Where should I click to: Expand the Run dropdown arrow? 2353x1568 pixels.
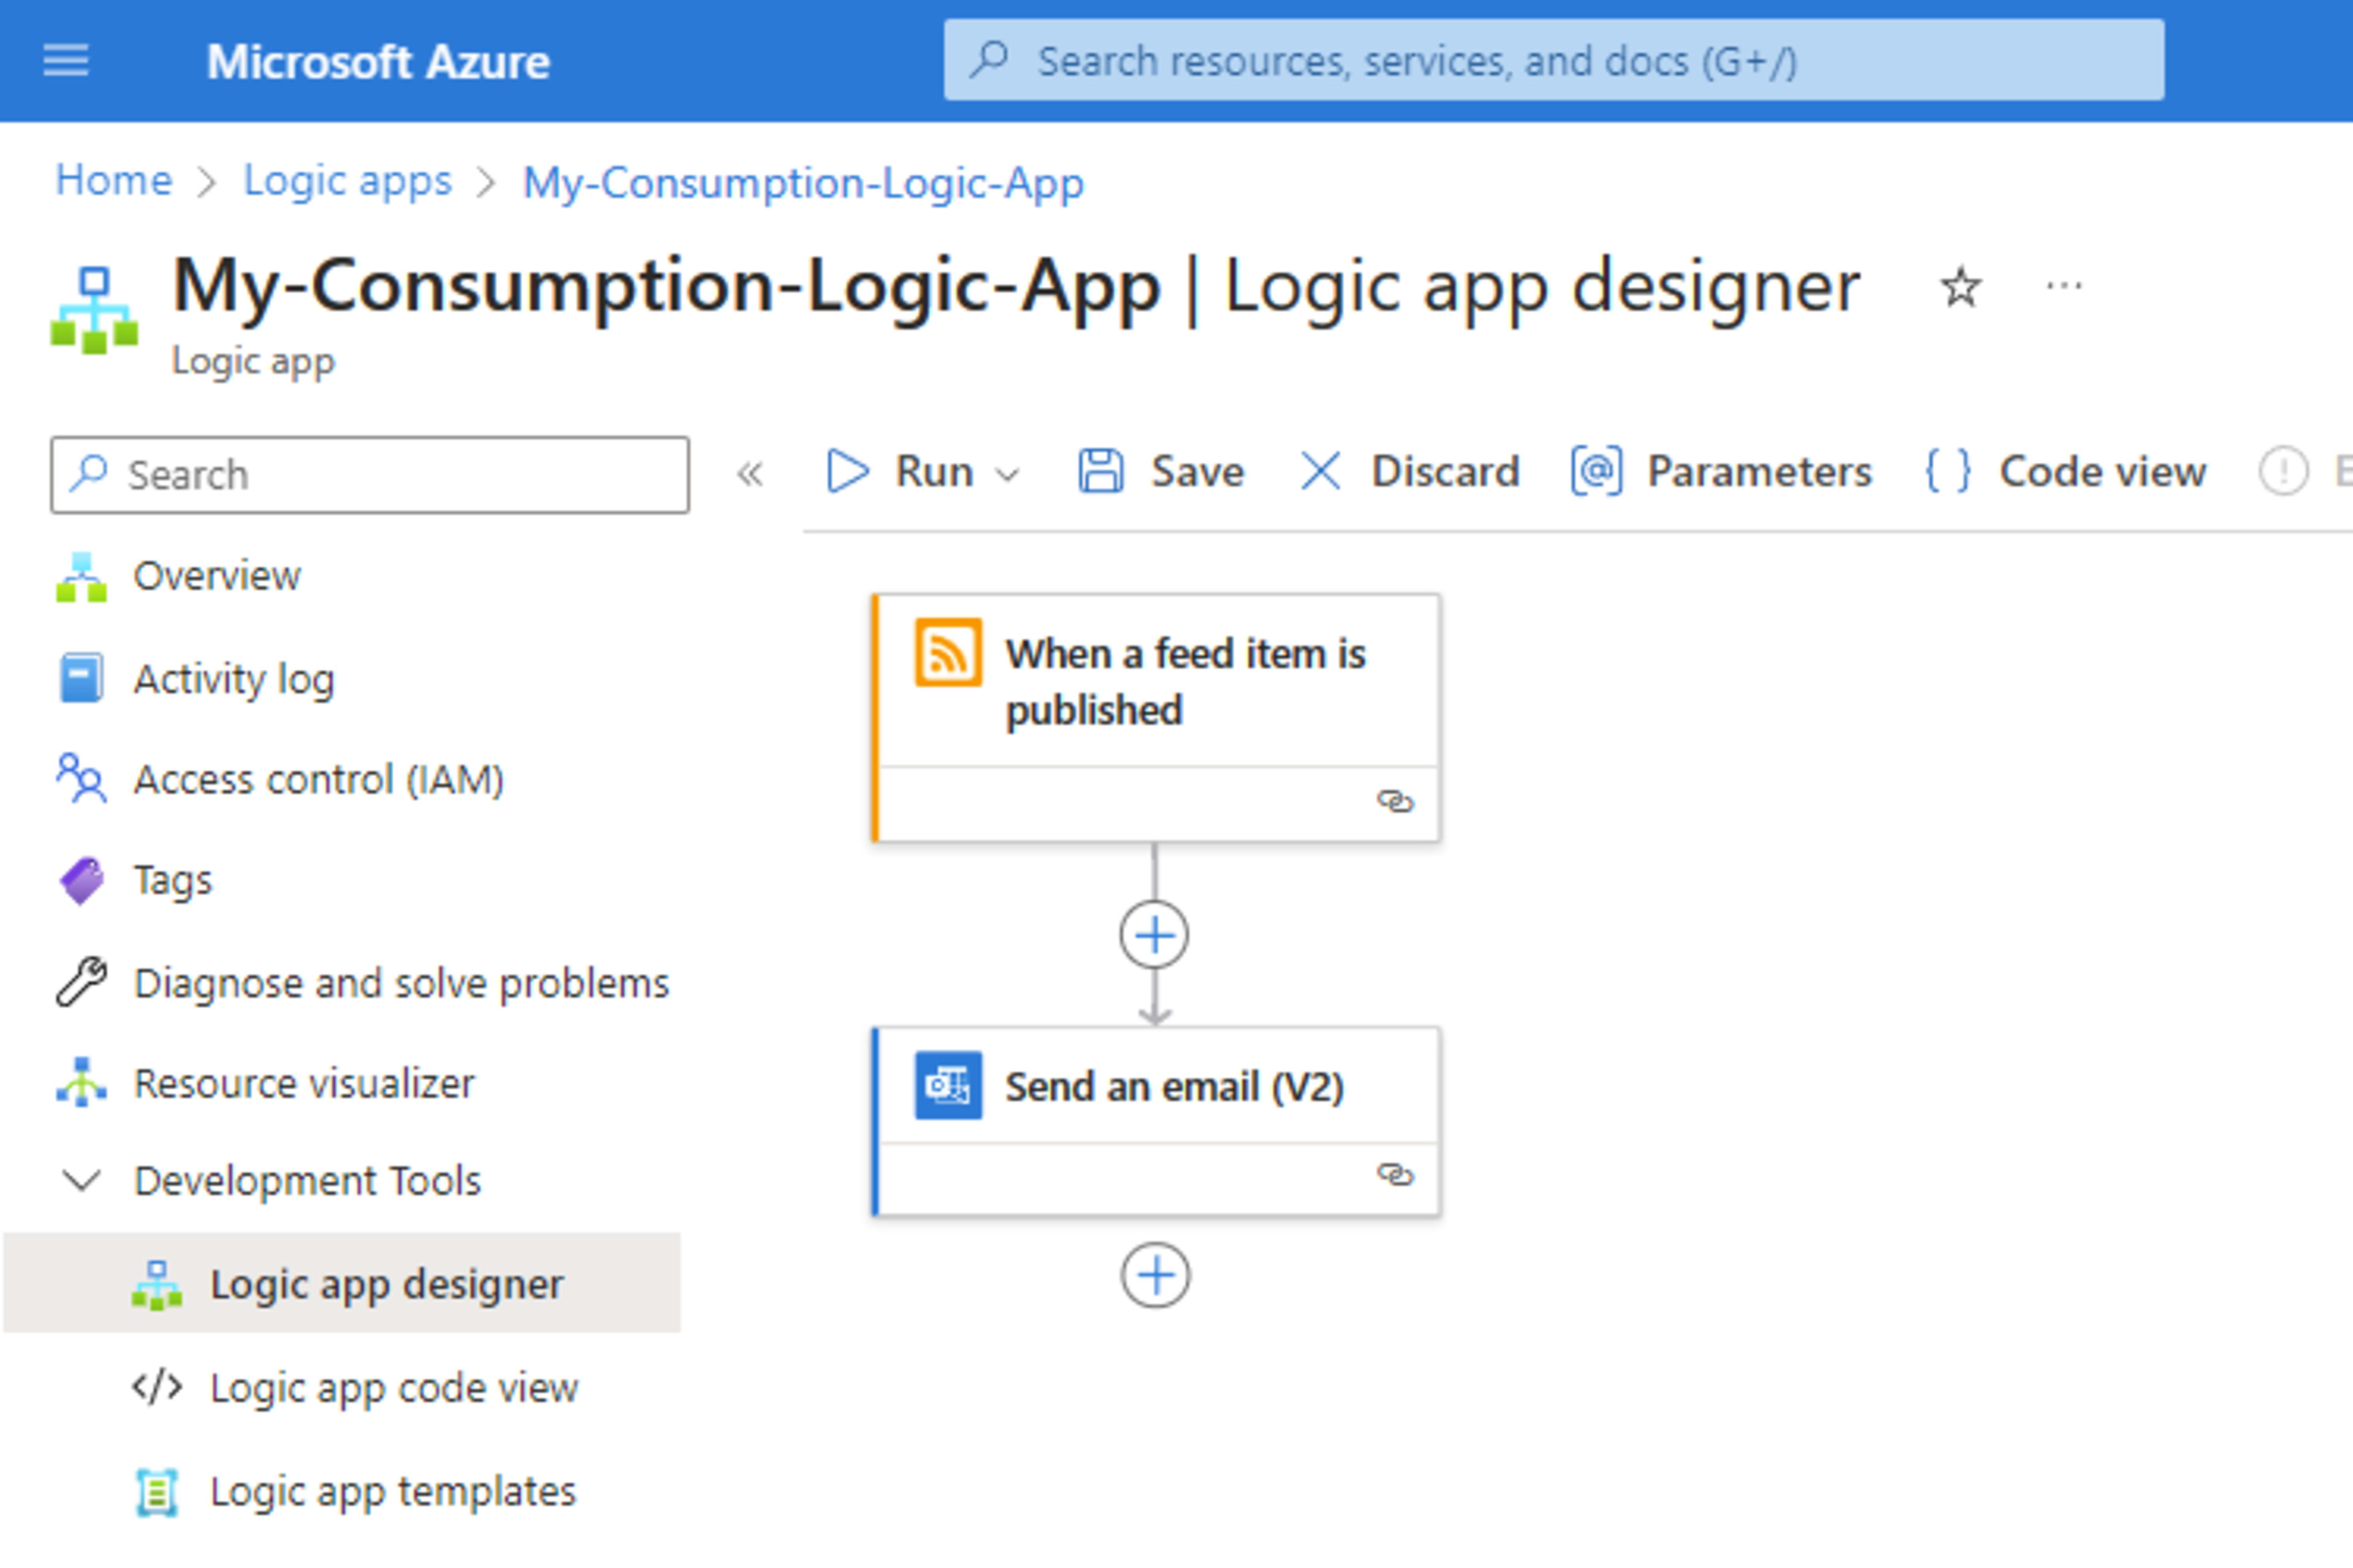(1009, 474)
